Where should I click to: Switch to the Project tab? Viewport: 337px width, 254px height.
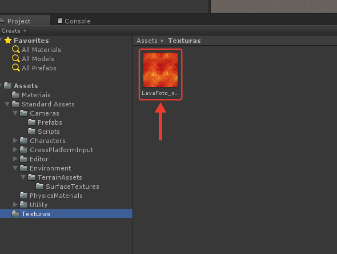tap(25, 21)
